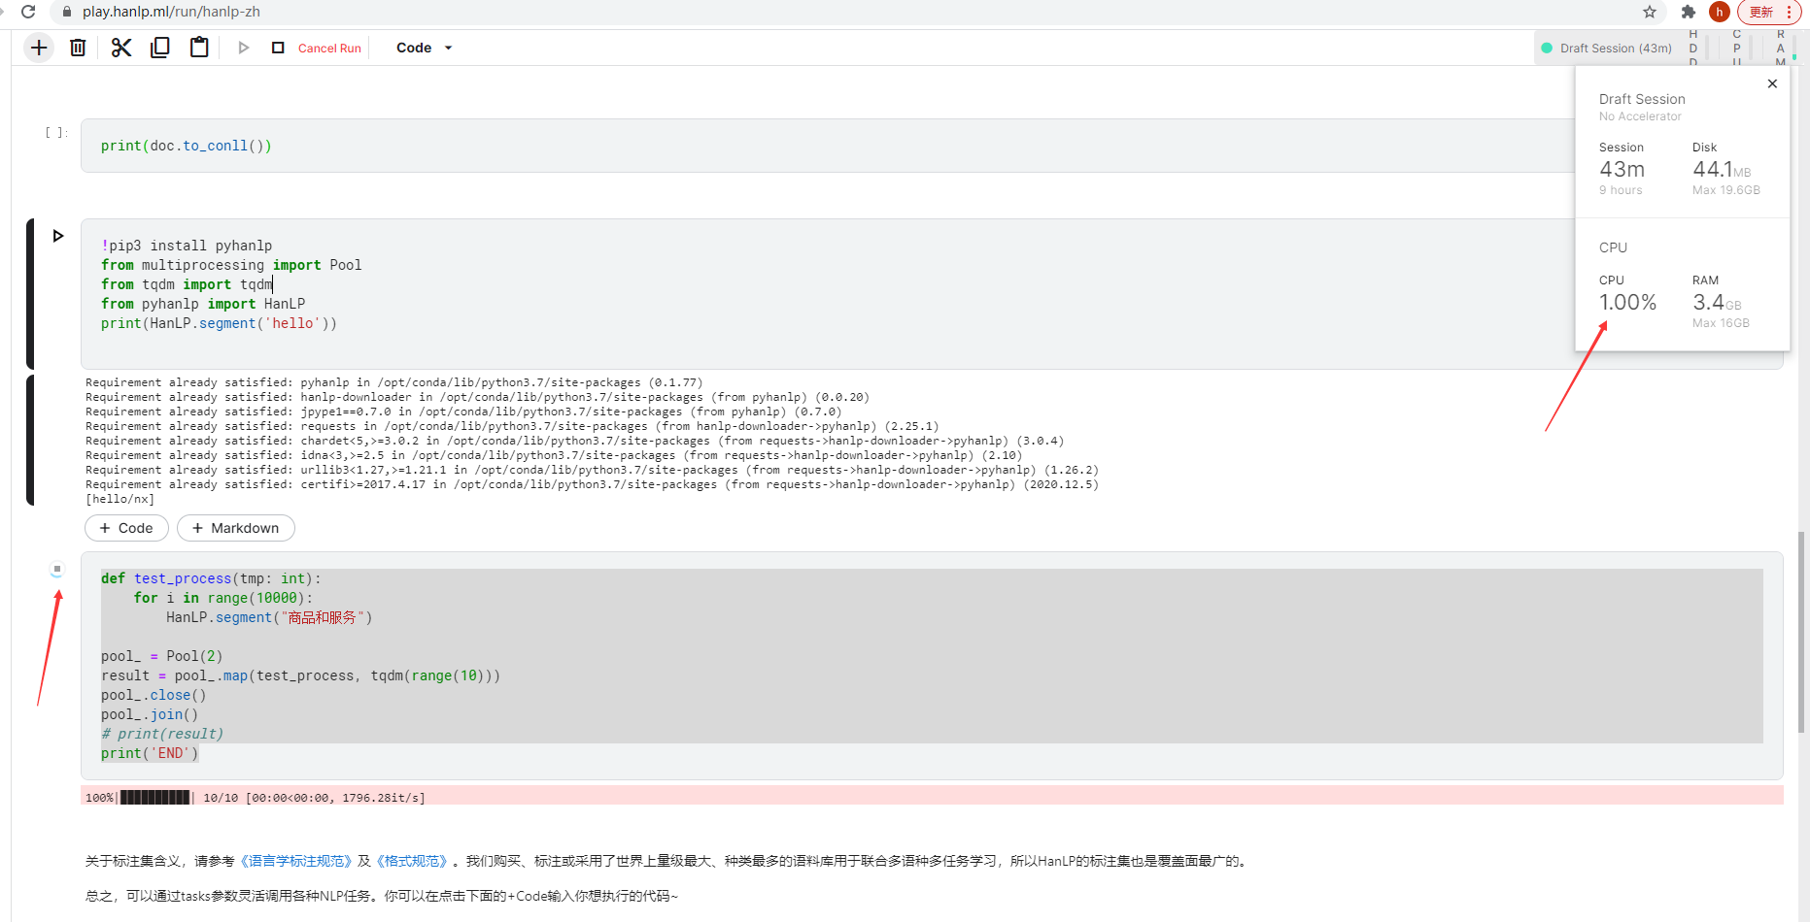1810x922 pixels.
Task: Click the RAM 3.4GB value
Action: pos(1717,302)
